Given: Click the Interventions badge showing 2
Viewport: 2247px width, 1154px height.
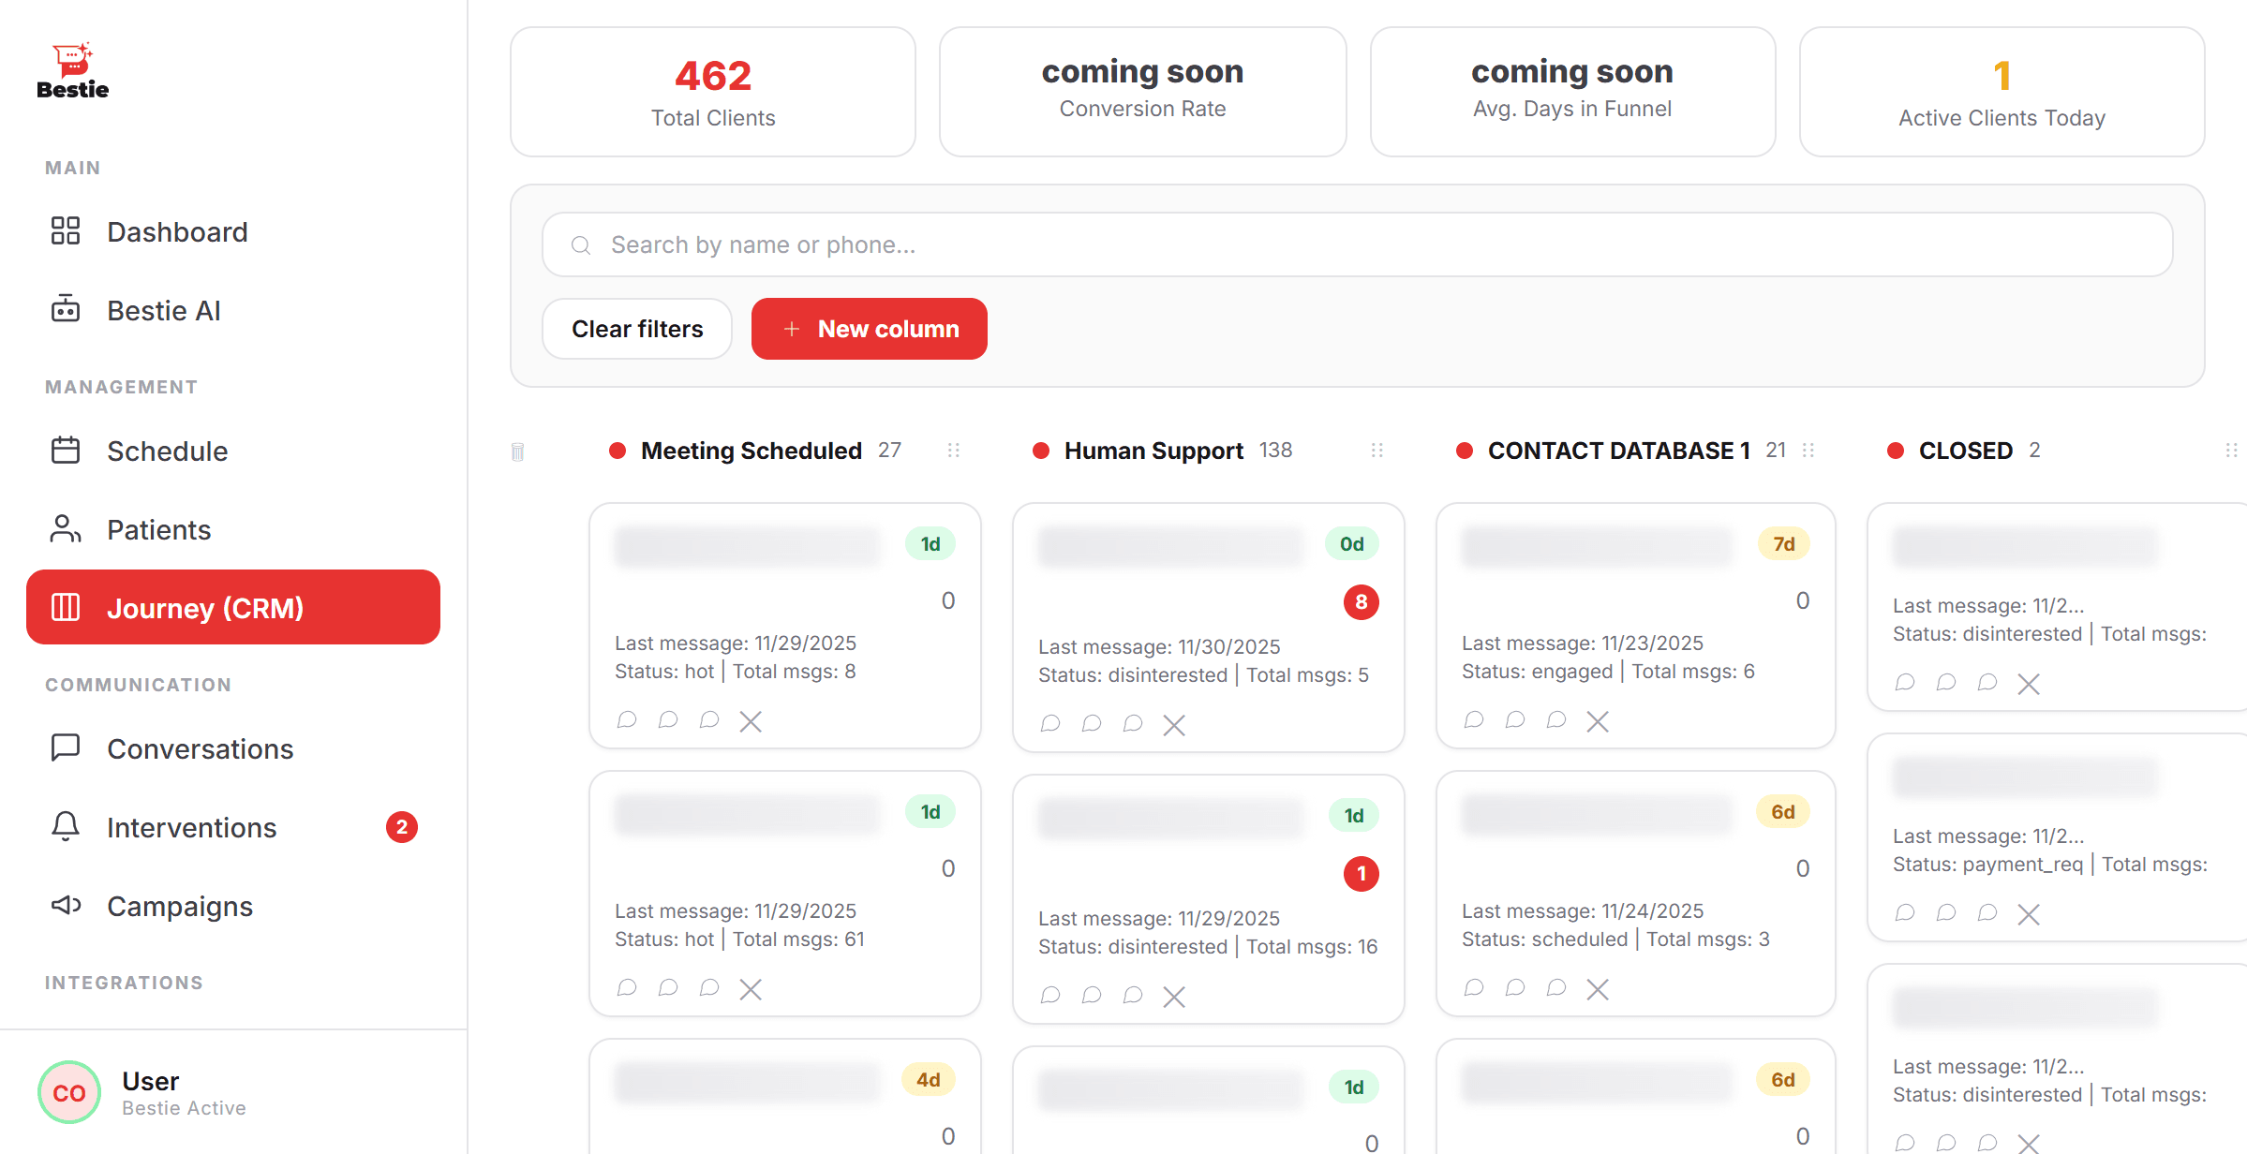Looking at the screenshot, I should click(402, 827).
